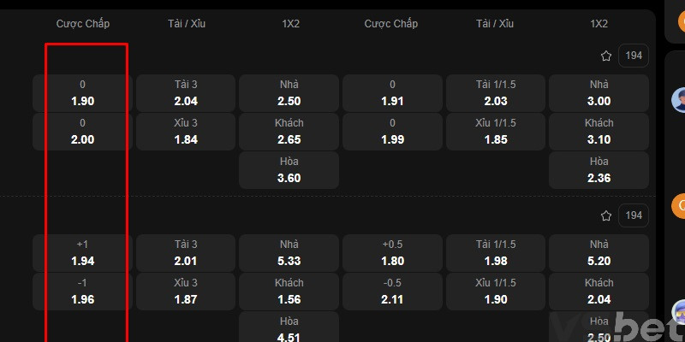Screen dimensions: 685x342
Task: Select the Khách odds 2.65
Action: tap(289, 132)
